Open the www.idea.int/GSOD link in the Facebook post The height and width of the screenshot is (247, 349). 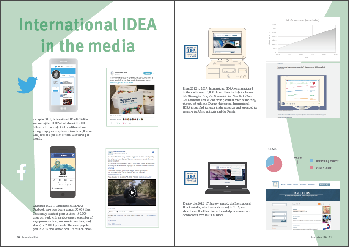(x=115, y=175)
